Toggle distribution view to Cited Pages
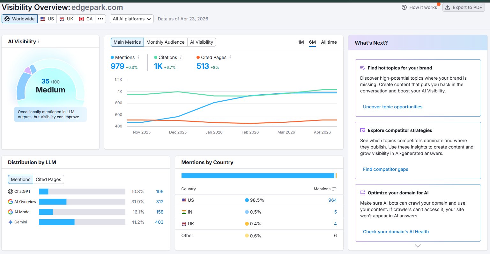The image size is (490, 254). tap(48, 179)
